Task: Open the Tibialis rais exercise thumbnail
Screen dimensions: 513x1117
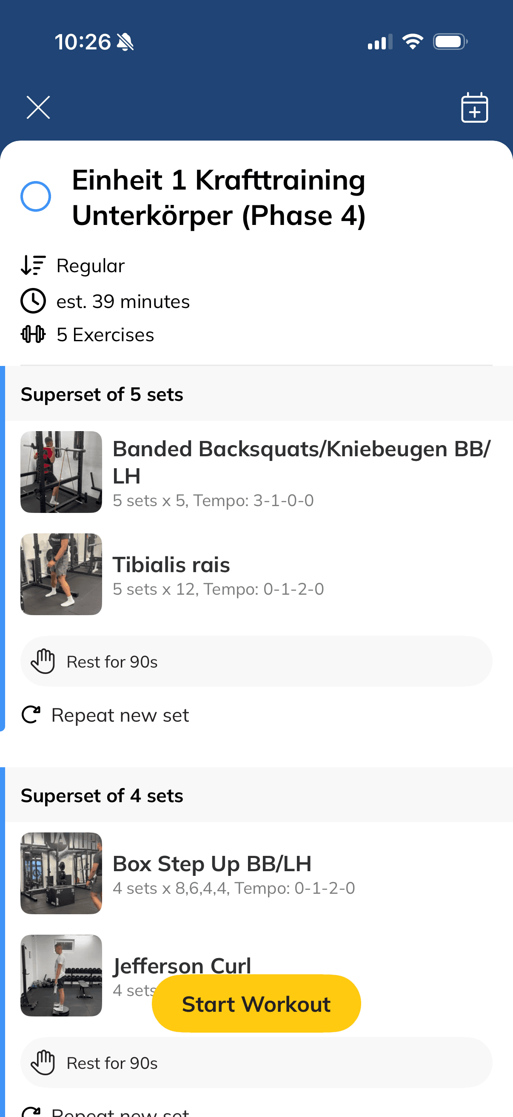Action: pyautogui.click(x=61, y=574)
